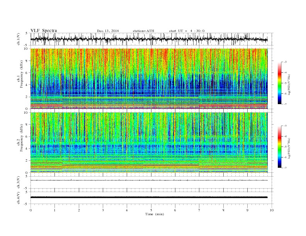Click the "9" tick on the time axis
This screenshot has width=306, height=236.
tap(247, 210)
